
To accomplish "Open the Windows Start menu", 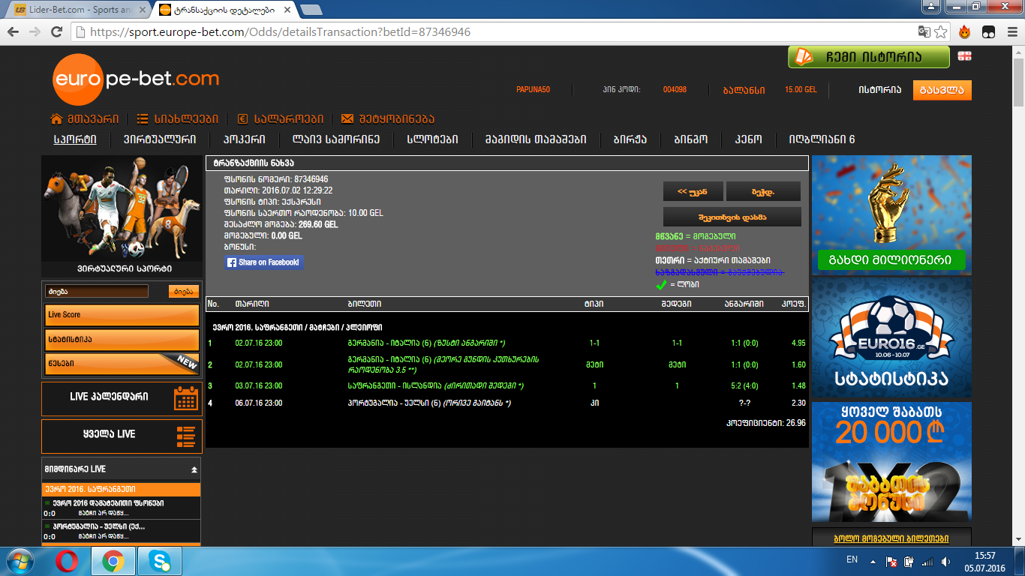I will pyautogui.click(x=20, y=561).
